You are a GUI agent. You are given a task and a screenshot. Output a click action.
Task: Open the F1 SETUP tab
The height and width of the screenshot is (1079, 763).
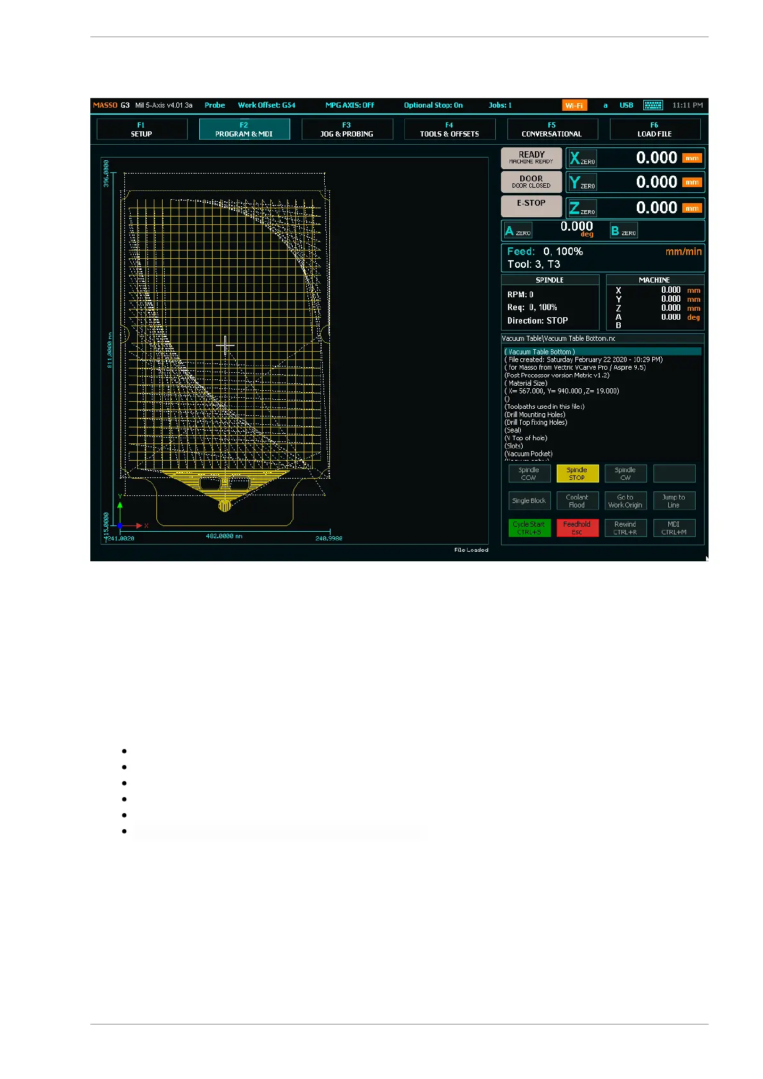[x=142, y=129]
